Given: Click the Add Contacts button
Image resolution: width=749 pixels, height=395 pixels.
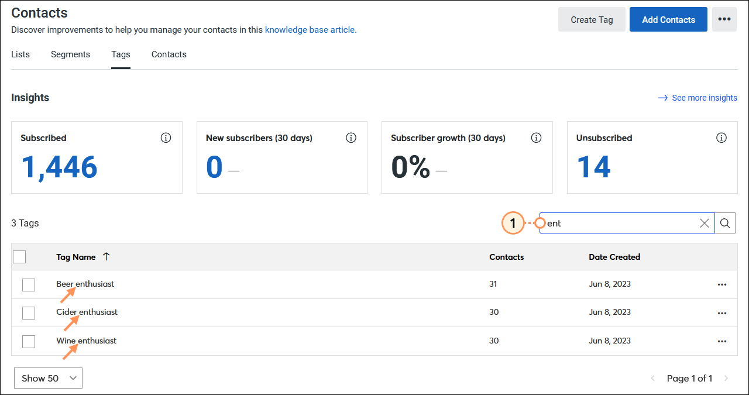Looking at the screenshot, I should 668,19.
